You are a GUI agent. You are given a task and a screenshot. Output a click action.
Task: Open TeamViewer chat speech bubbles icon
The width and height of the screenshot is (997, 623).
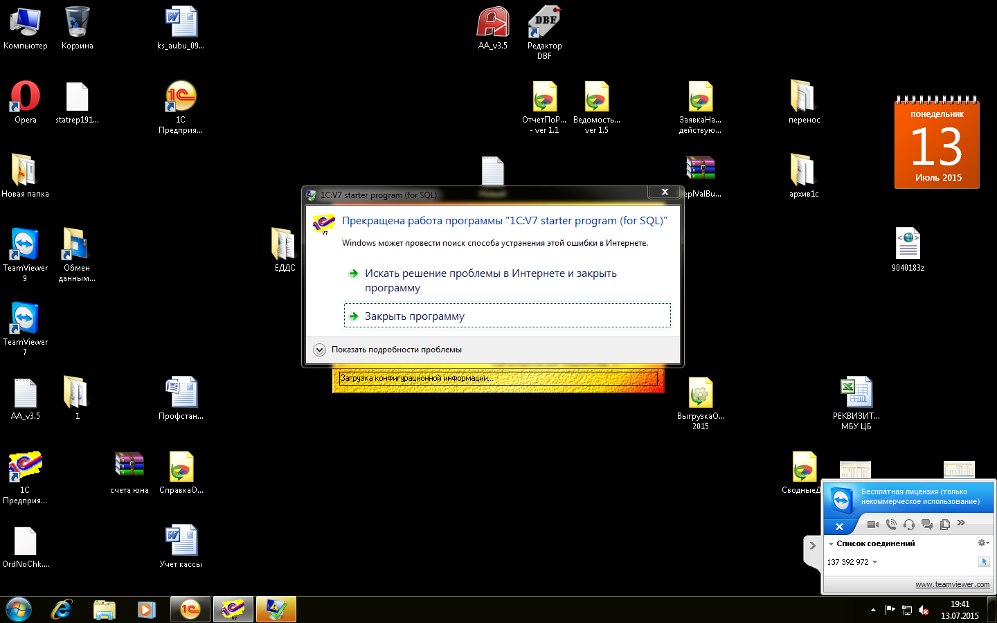(x=927, y=525)
